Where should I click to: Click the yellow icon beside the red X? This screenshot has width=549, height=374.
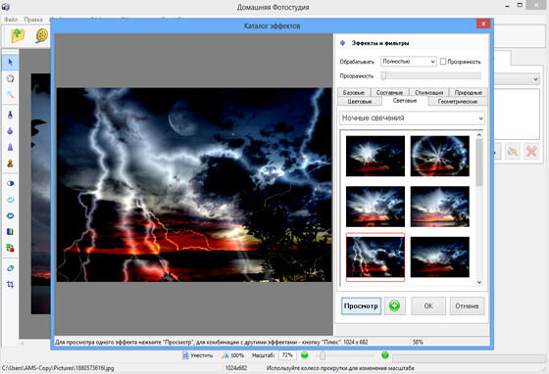click(x=513, y=151)
